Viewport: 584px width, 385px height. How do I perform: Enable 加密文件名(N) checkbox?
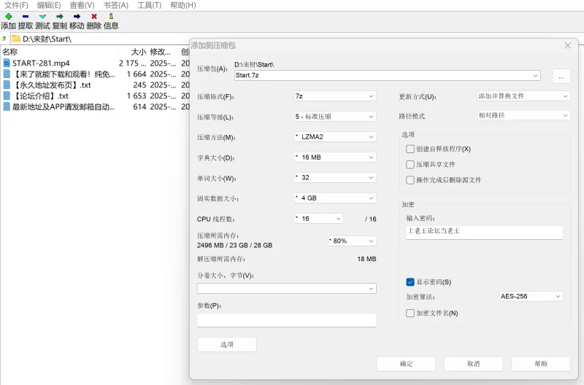pyautogui.click(x=410, y=314)
